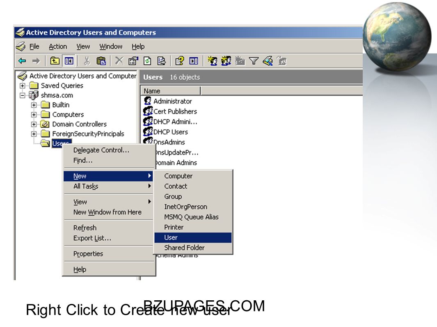Open the Help menu in menu bar
437x327 pixels.
[138, 46]
